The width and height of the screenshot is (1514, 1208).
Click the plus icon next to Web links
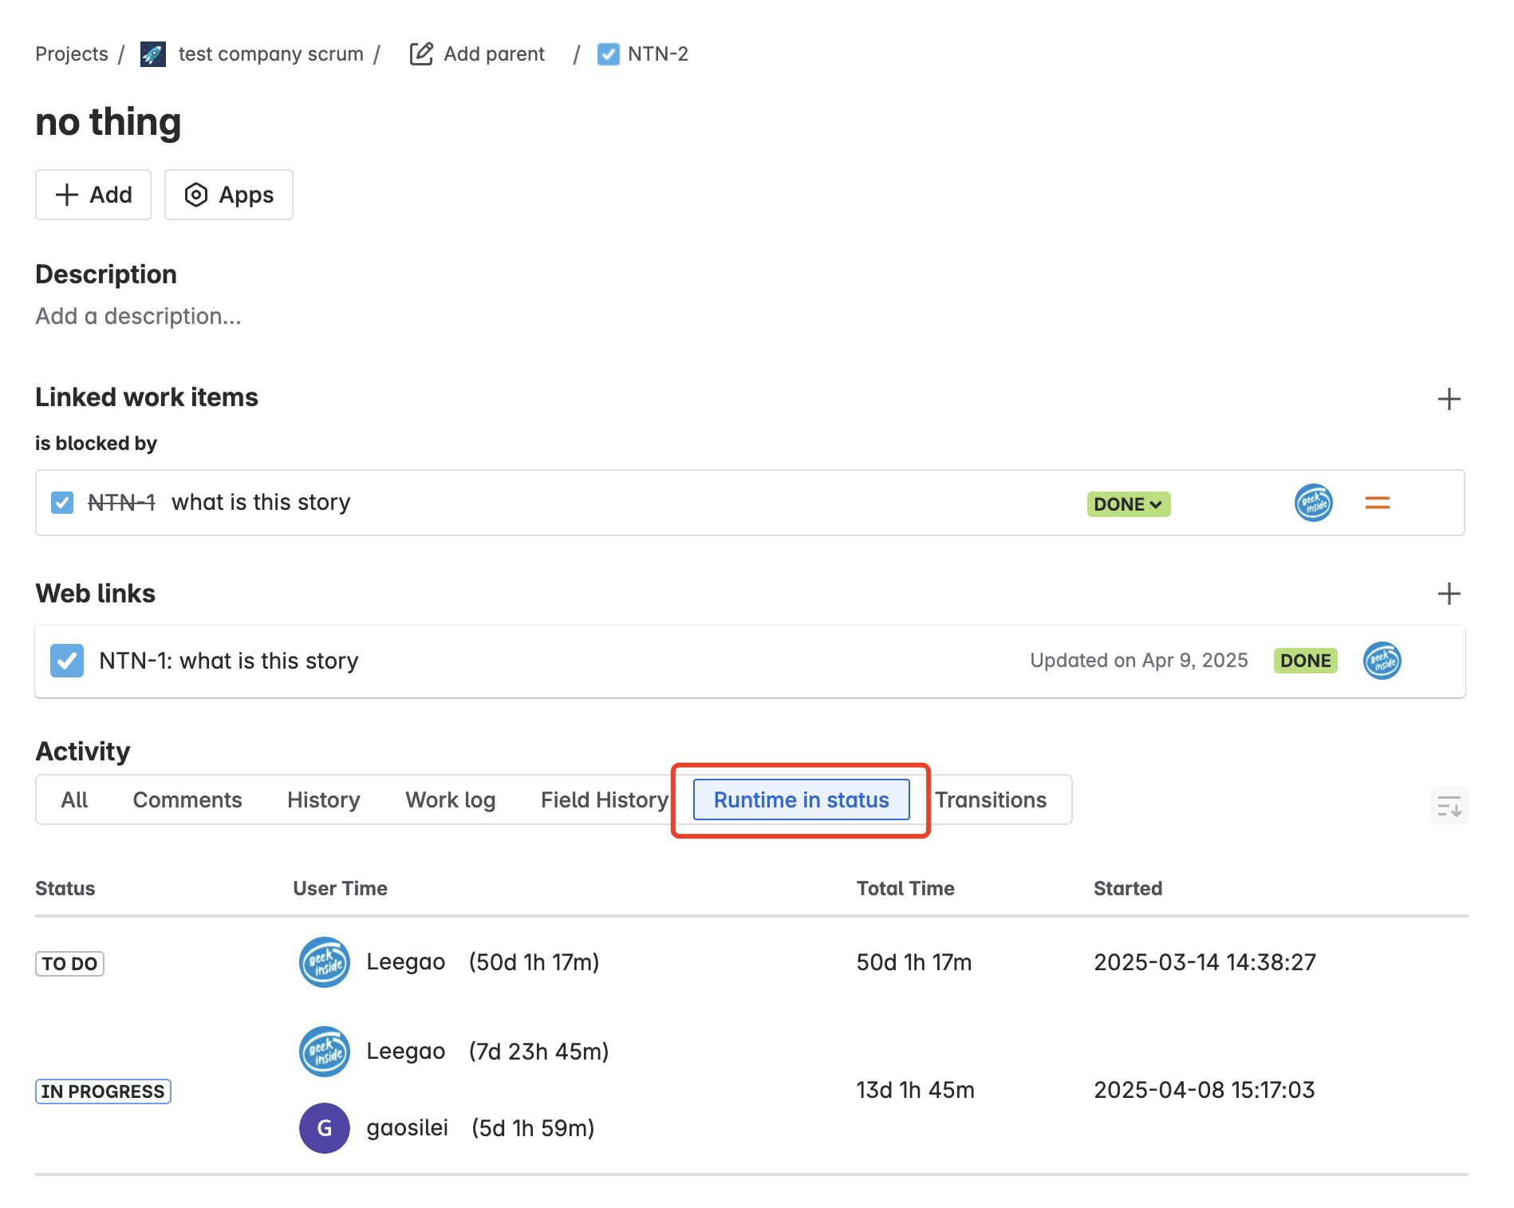tap(1449, 594)
